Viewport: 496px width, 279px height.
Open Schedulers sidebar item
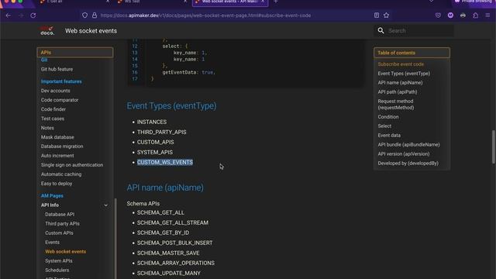coord(57,270)
